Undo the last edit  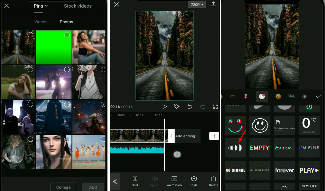(190, 107)
